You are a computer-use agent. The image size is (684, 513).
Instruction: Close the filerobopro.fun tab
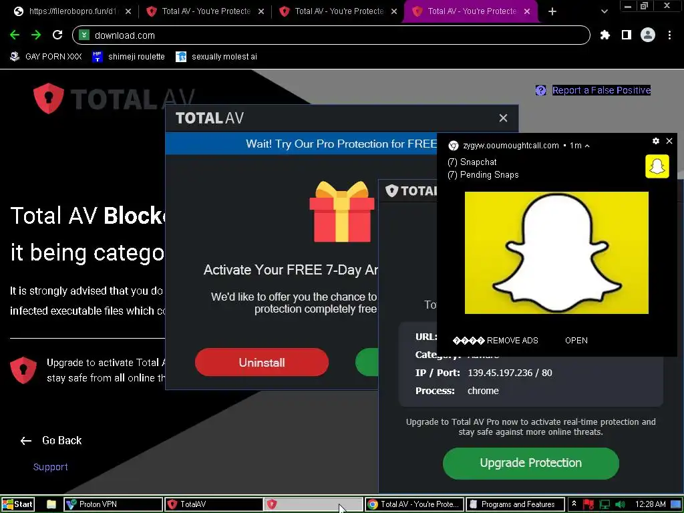point(128,11)
